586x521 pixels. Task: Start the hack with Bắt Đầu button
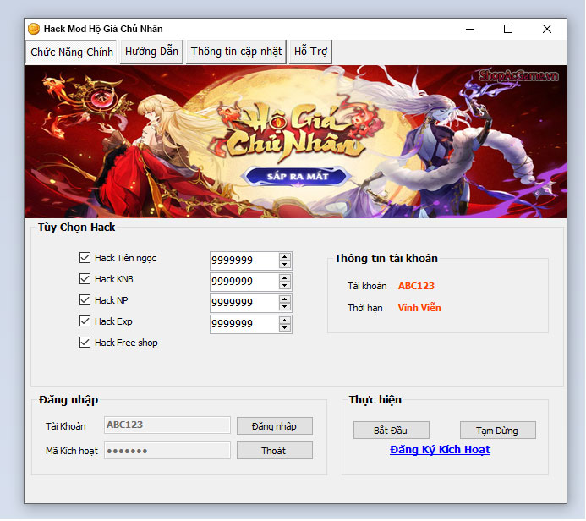tap(391, 431)
